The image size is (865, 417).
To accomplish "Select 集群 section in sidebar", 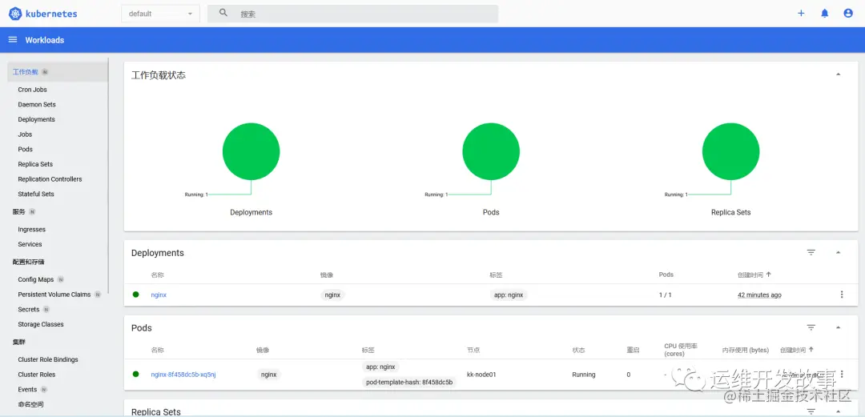I will tap(18, 342).
